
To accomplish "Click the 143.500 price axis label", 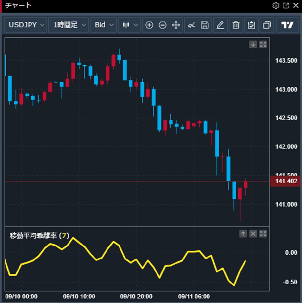I will click(286, 61).
